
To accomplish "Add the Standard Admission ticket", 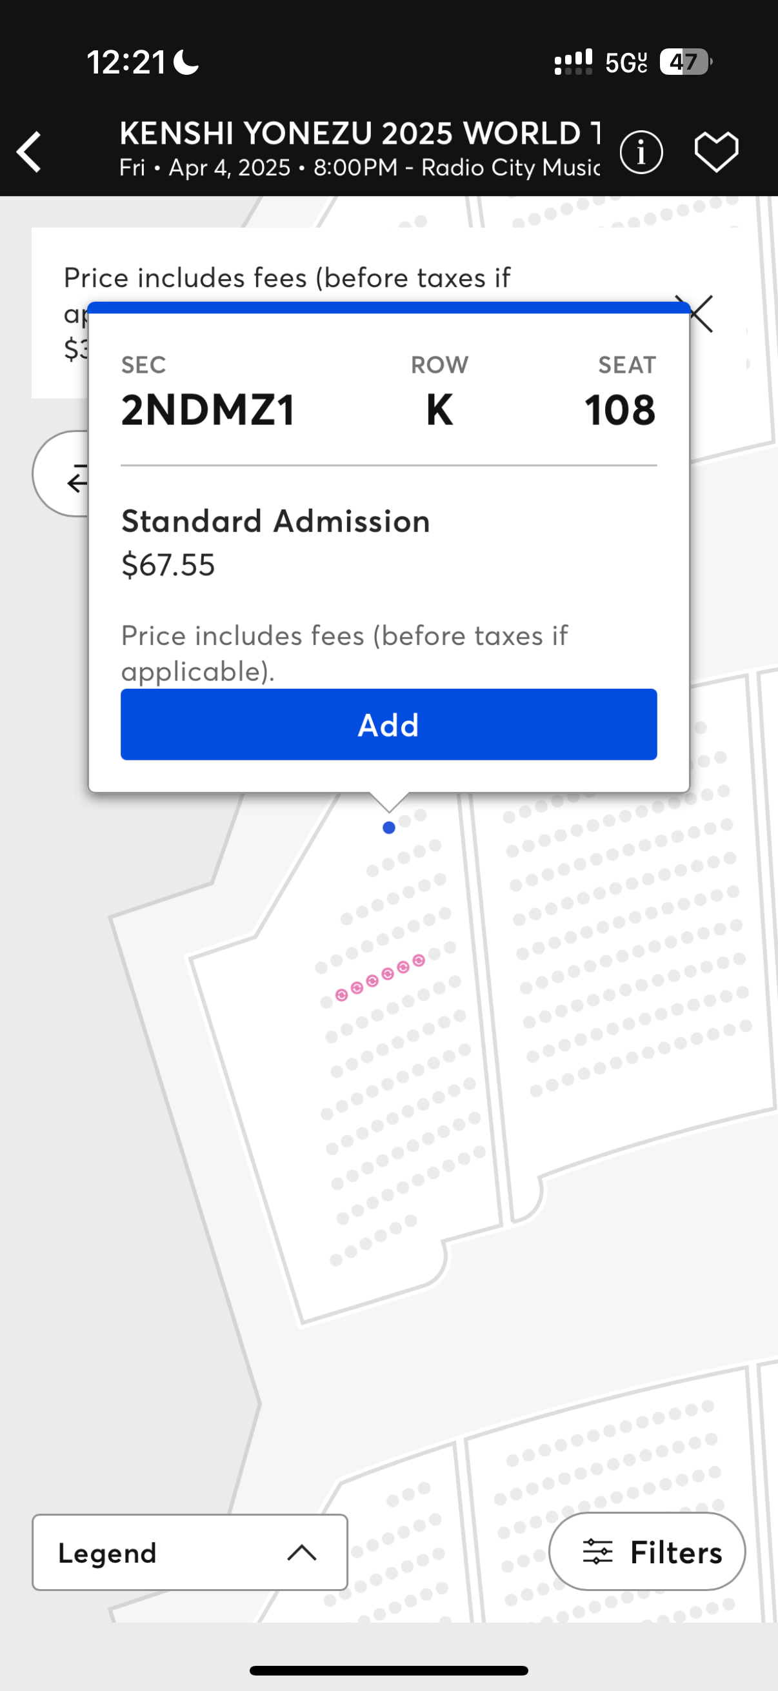I will 388,725.
